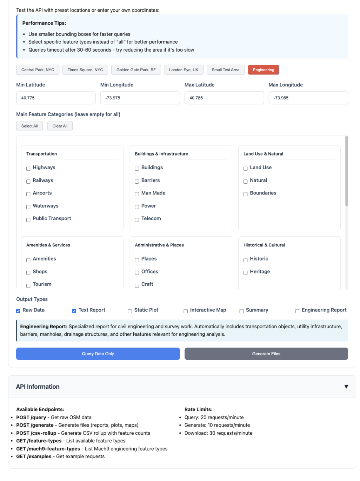Focus the Max Longitude input field

[x=308, y=98]
